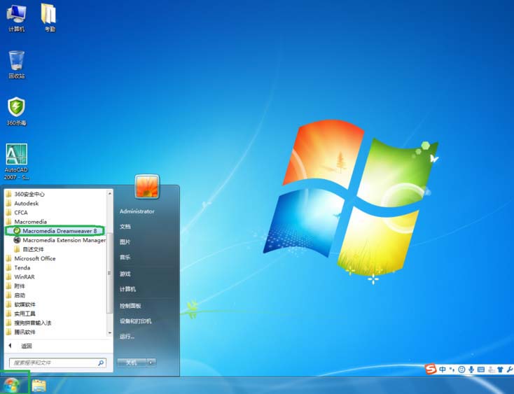Viewport: 514px width, 394px height.
Task: Expand the Microsoft Office folder
Action: [x=31, y=258]
